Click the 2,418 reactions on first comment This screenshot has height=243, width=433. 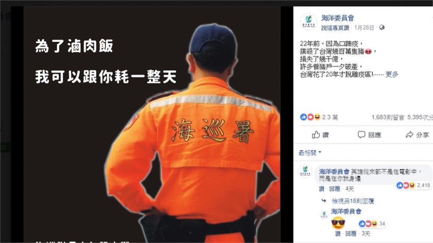(x=414, y=186)
